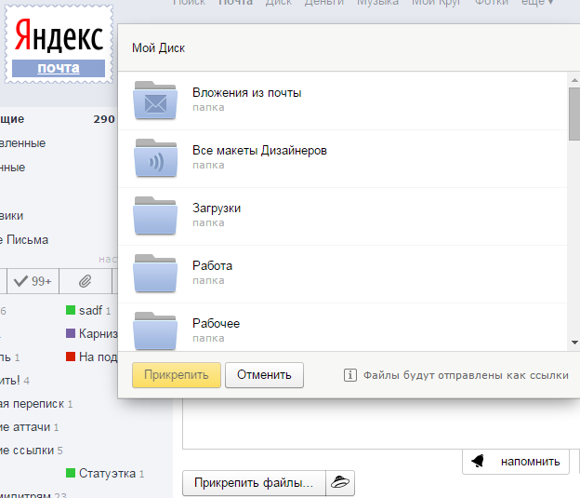Open the Вложения из почты folder icon
The image size is (580, 498).
coord(155,100)
